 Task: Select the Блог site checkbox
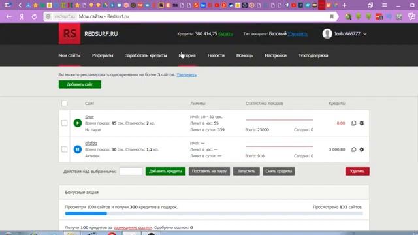click(65, 123)
